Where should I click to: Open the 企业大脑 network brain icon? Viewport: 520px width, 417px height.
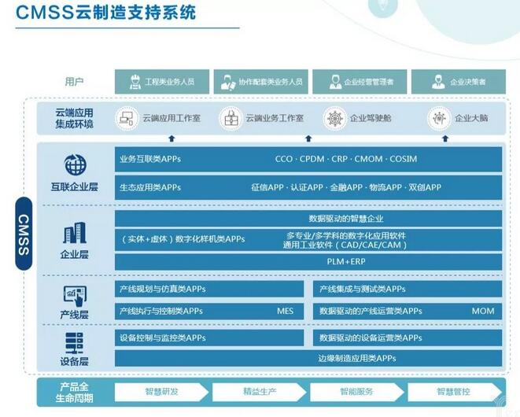pos(440,118)
